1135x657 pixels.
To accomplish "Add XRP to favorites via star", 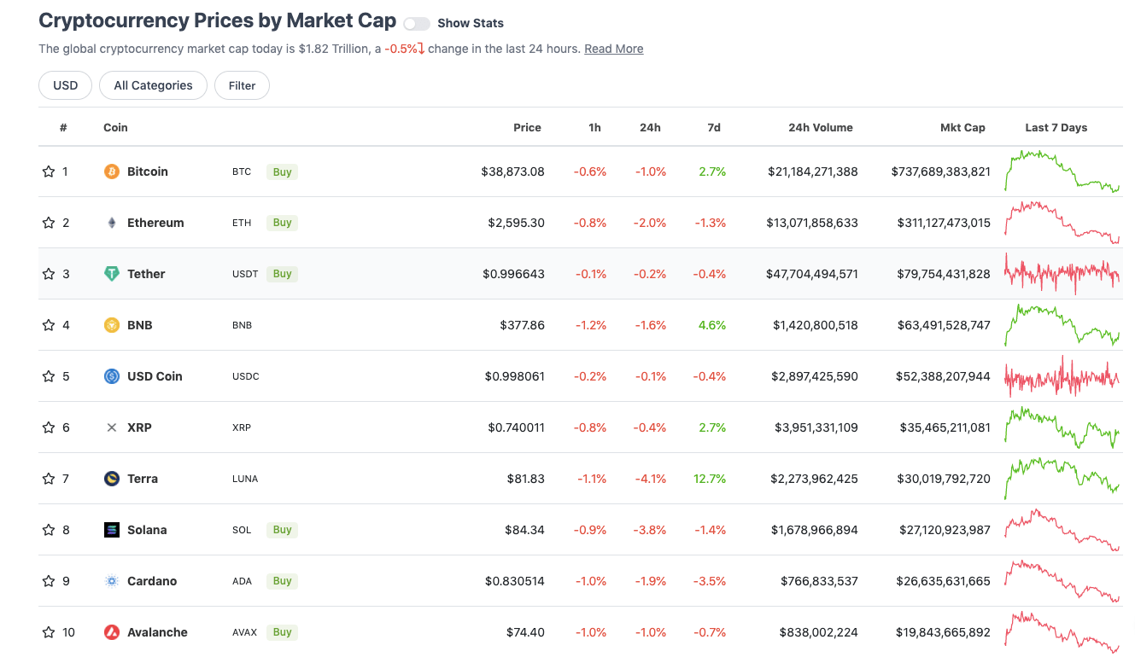I will click(x=49, y=427).
